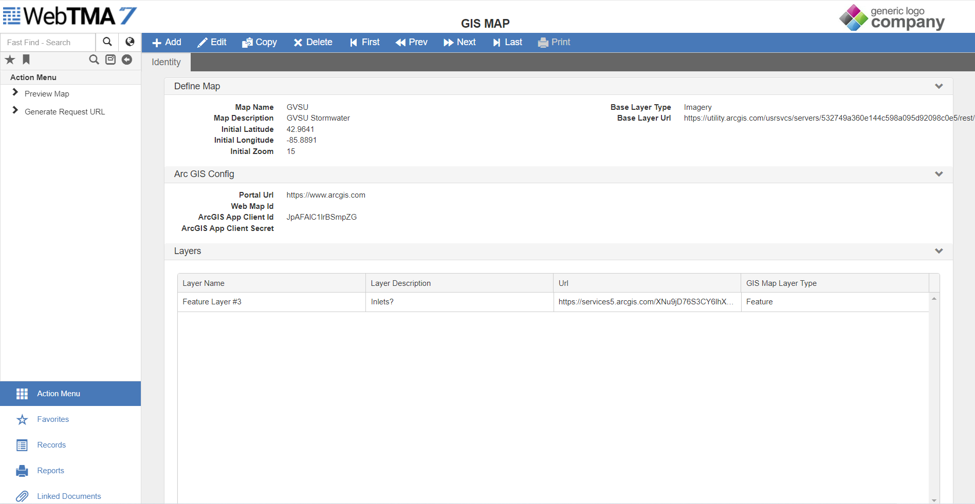Collapse the Define Map section chevron
This screenshot has width=975, height=504.
939,86
